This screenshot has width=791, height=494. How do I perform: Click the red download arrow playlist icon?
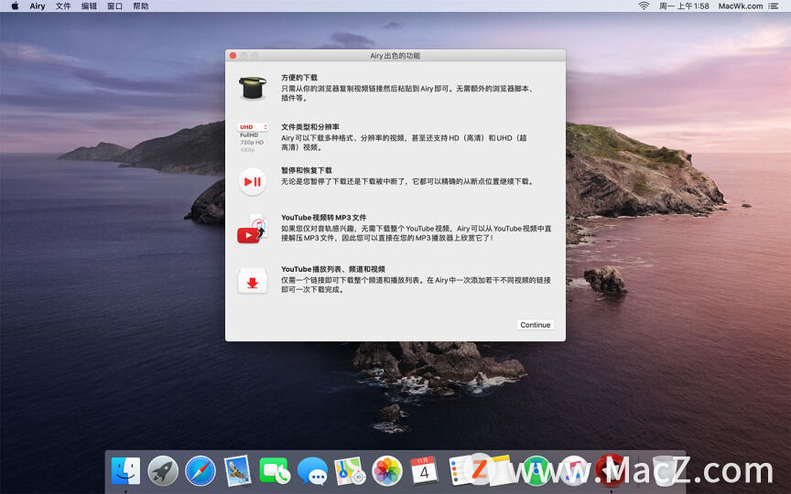tap(253, 281)
